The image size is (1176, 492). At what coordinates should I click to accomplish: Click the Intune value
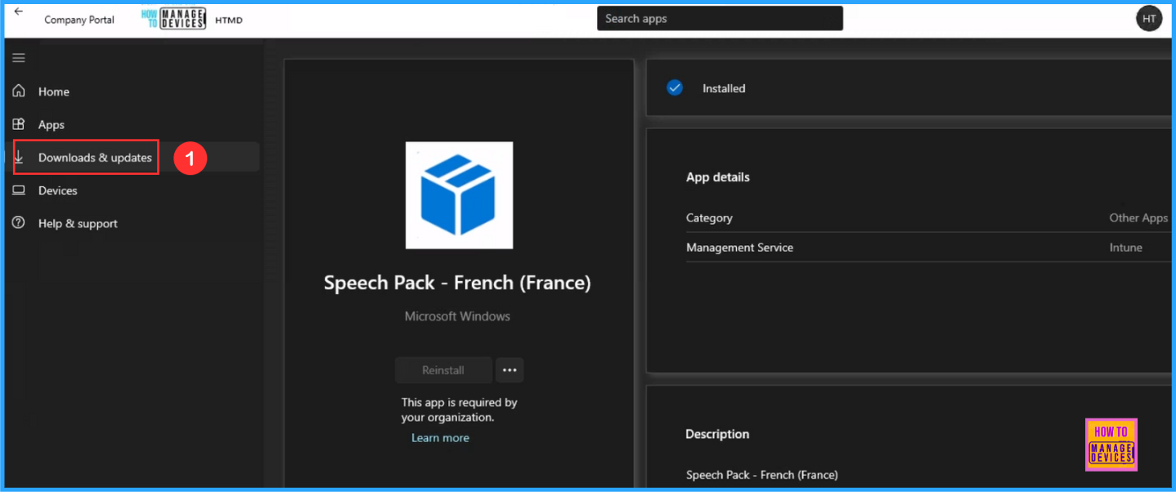point(1126,247)
